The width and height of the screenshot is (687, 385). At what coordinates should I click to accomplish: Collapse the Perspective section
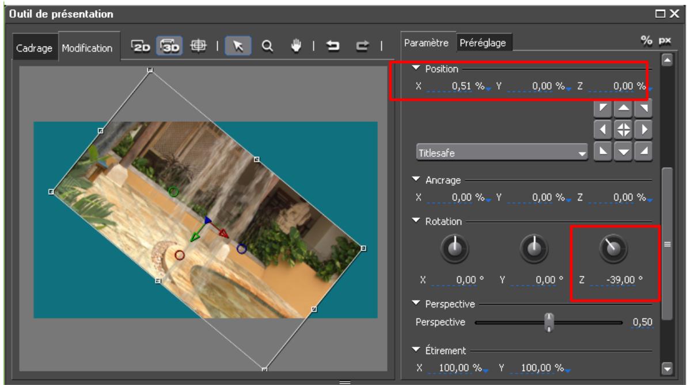[x=416, y=303]
